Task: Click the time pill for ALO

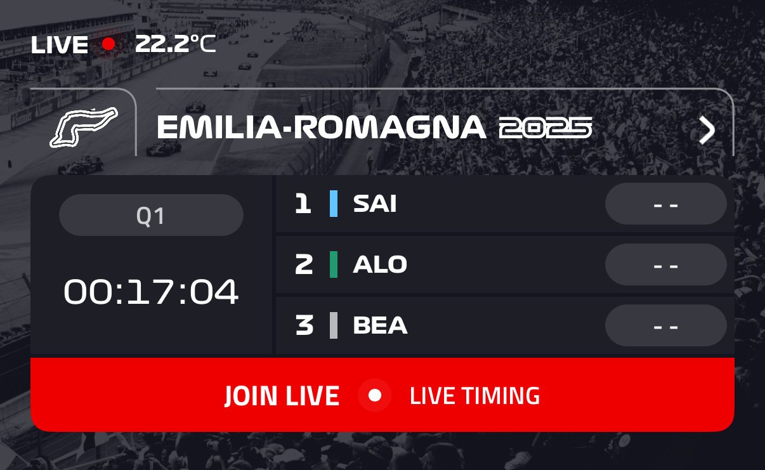Action: (x=666, y=264)
